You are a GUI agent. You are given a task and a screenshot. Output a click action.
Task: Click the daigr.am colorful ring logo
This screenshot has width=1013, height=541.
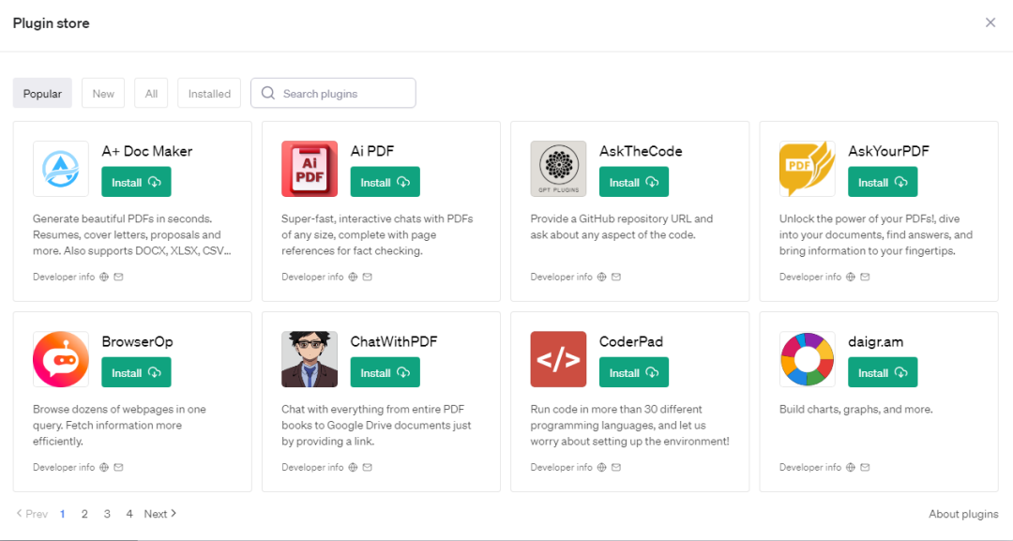(x=807, y=359)
